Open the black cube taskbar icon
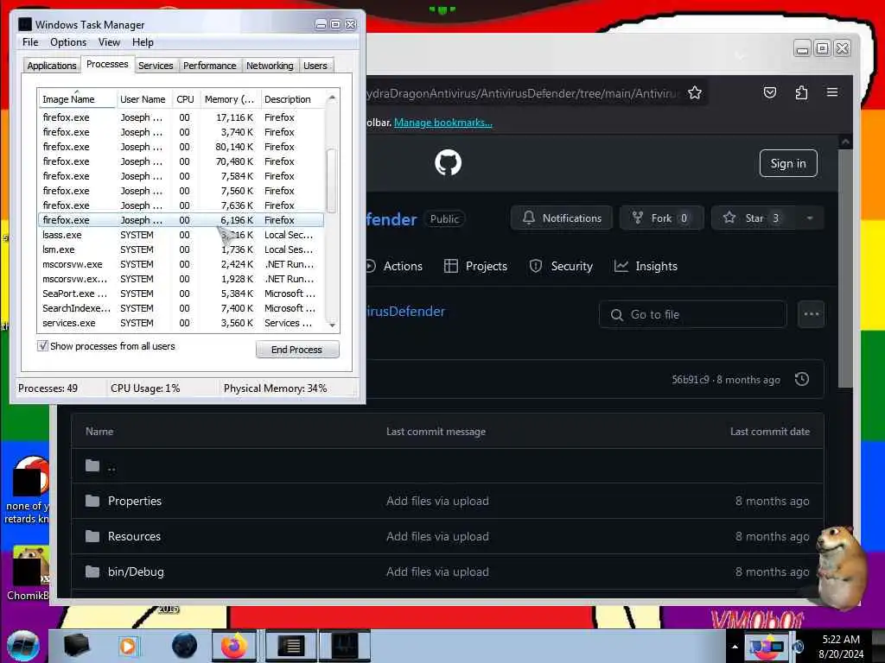This screenshot has width=885, height=663. pos(77,646)
